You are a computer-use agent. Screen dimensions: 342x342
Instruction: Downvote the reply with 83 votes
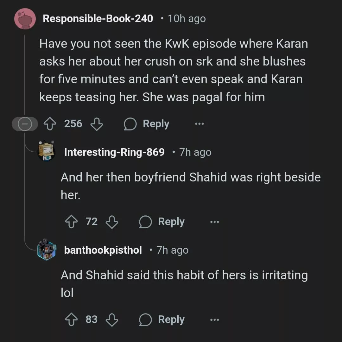pos(112,320)
